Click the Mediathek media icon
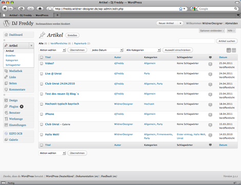The width and height of the screenshot is (241, 185). tap(6, 71)
